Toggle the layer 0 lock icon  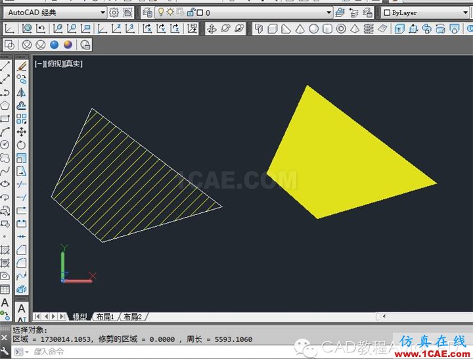point(191,12)
